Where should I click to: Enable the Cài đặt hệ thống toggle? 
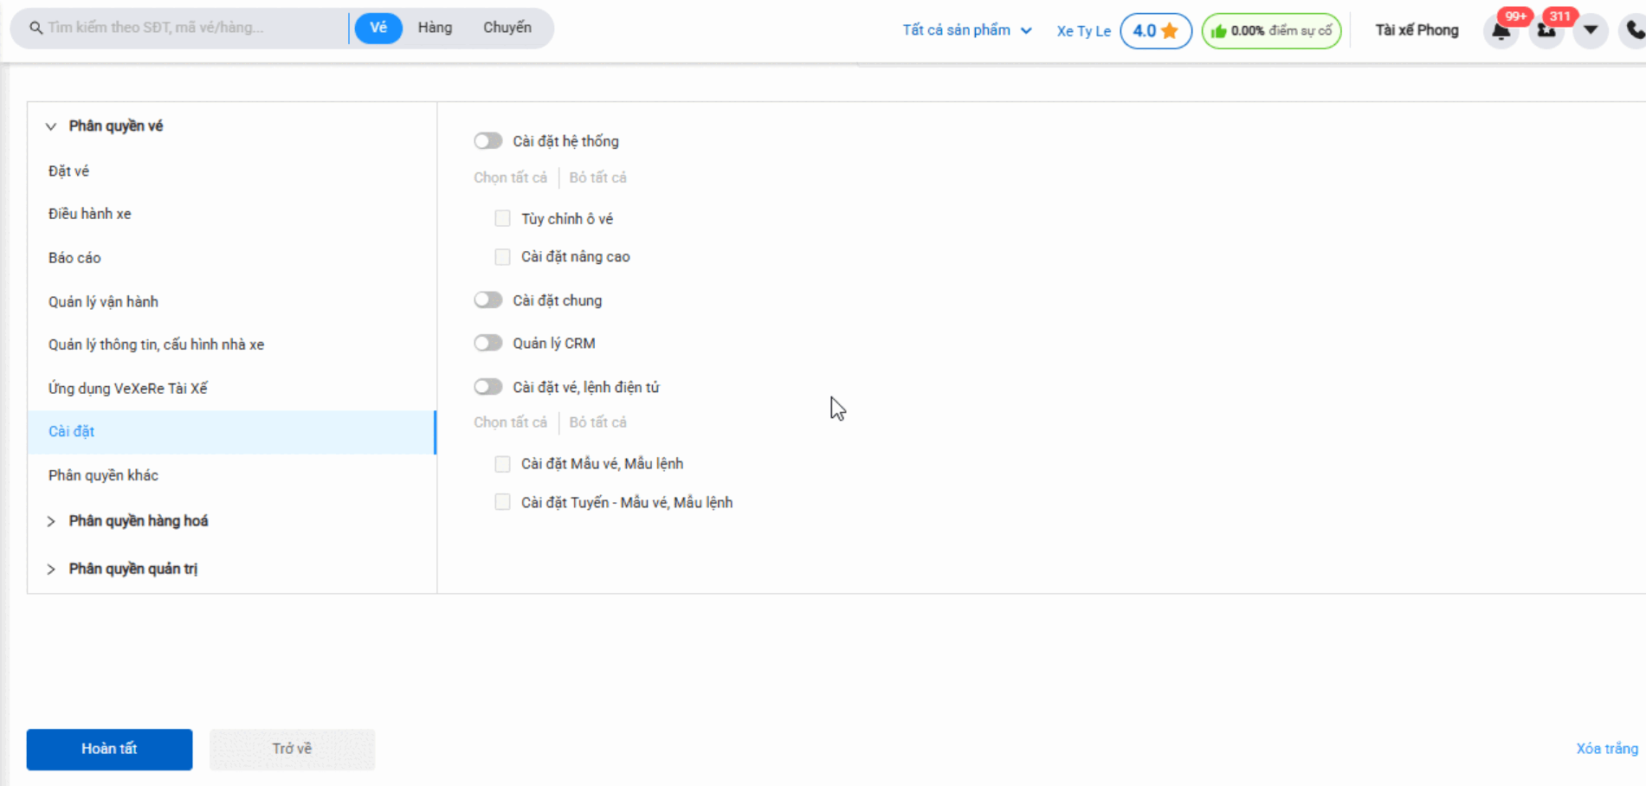[488, 141]
